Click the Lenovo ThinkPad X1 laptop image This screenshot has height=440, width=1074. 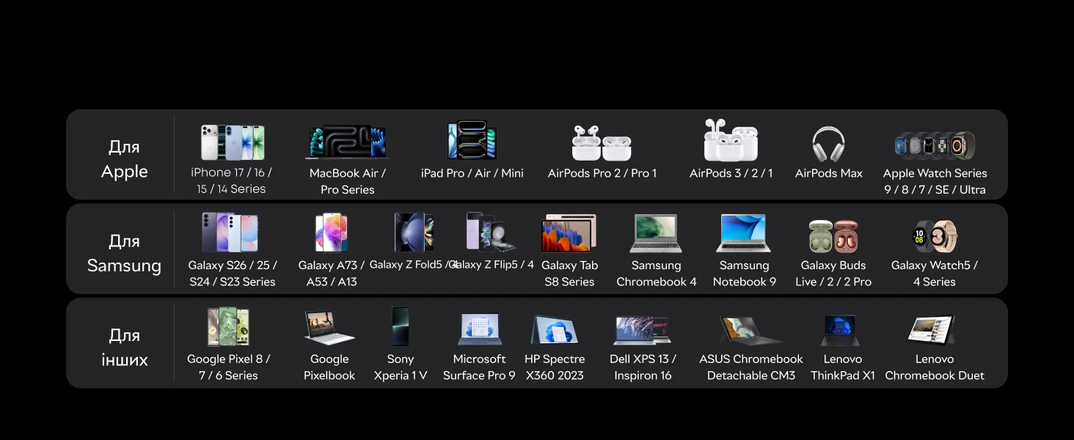(841, 331)
